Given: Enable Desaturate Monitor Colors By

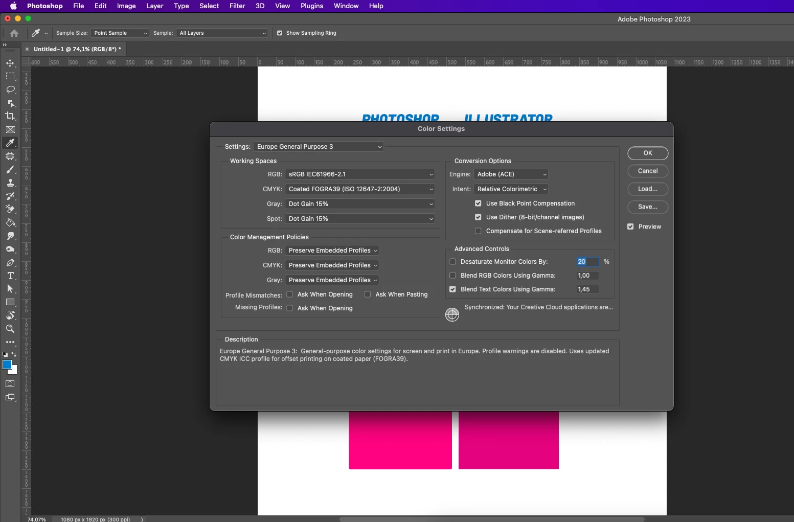Looking at the screenshot, I should (x=452, y=262).
